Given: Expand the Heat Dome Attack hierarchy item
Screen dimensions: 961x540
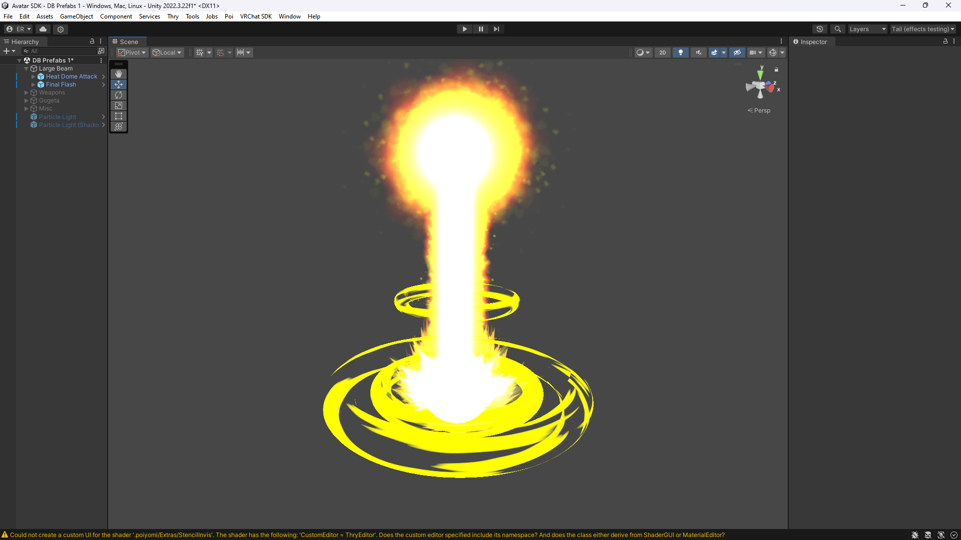Looking at the screenshot, I should click(x=34, y=76).
